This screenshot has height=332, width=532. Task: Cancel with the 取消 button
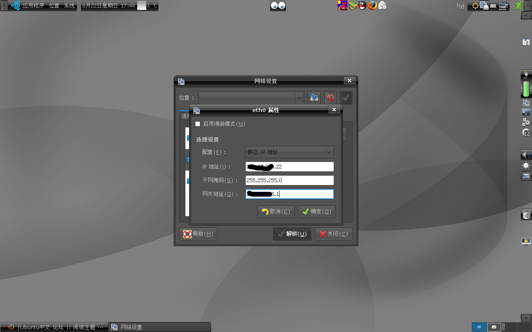[x=276, y=212]
